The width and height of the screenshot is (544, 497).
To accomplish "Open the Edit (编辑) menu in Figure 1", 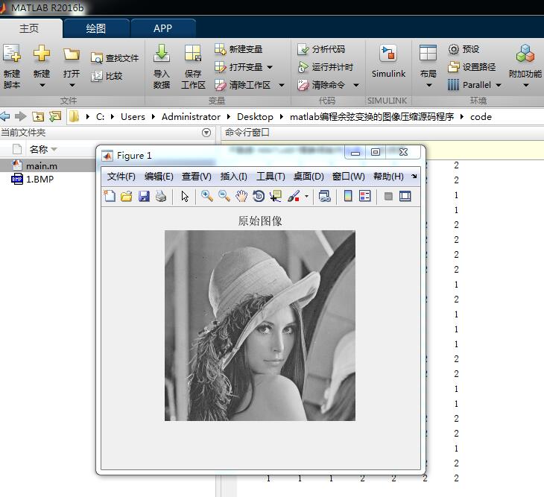I will coord(159,177).
